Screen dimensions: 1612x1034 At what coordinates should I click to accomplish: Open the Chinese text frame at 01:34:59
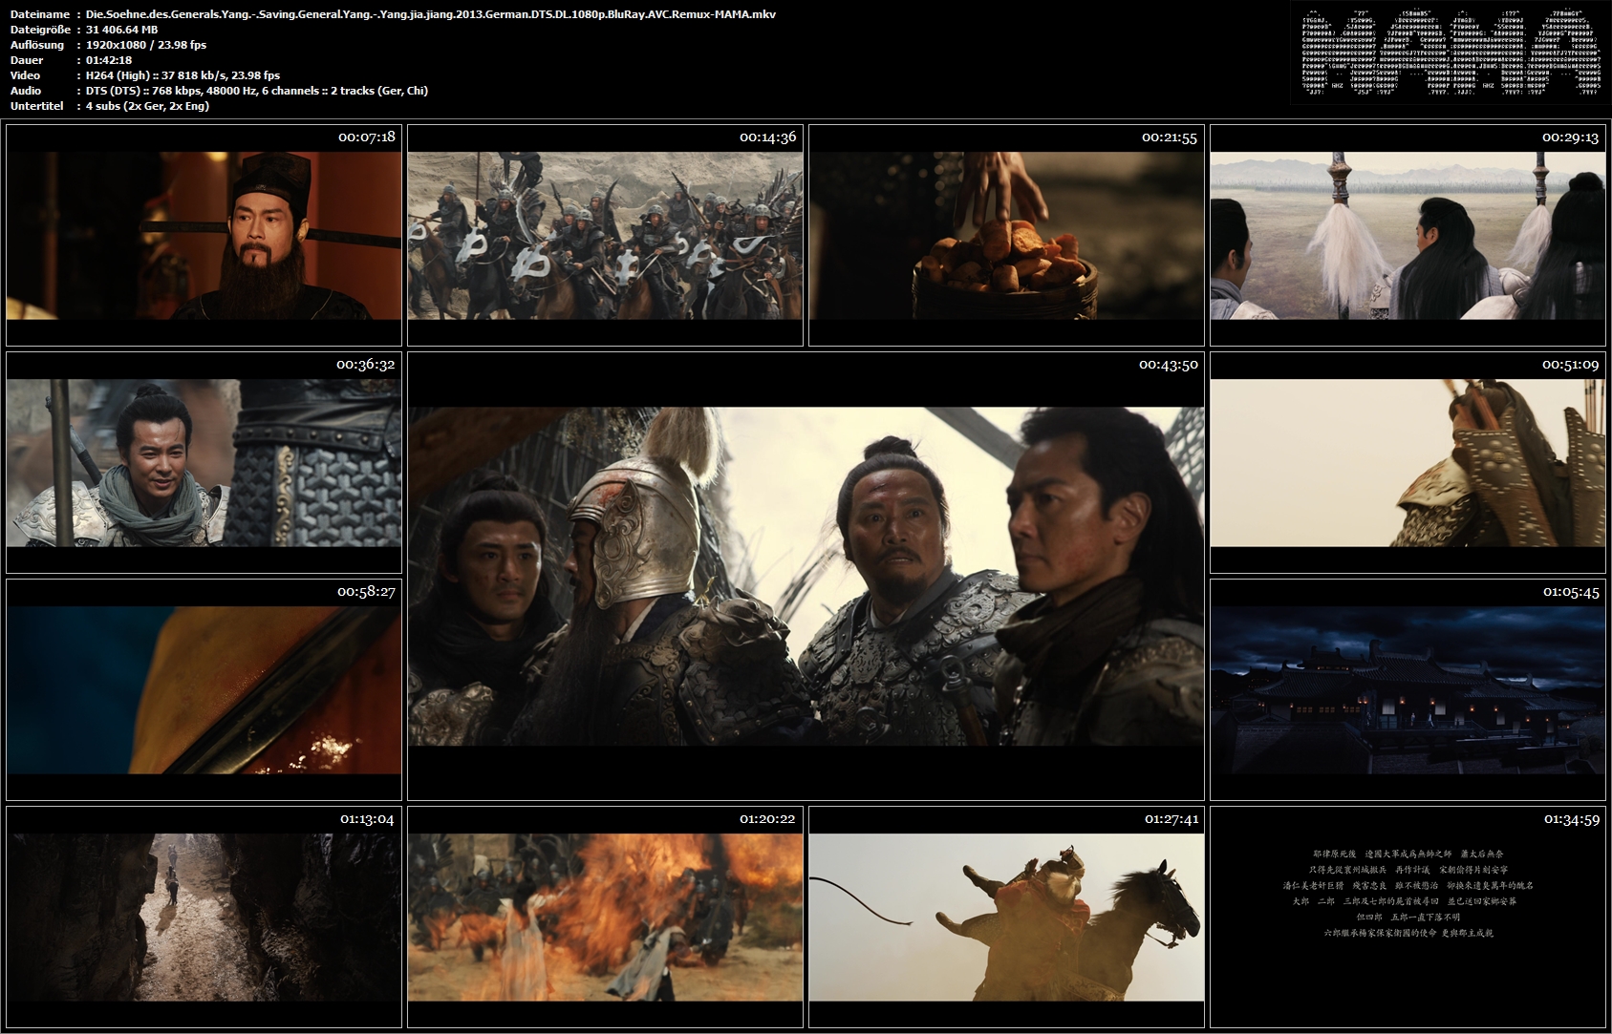click(x=1408, y=917)
